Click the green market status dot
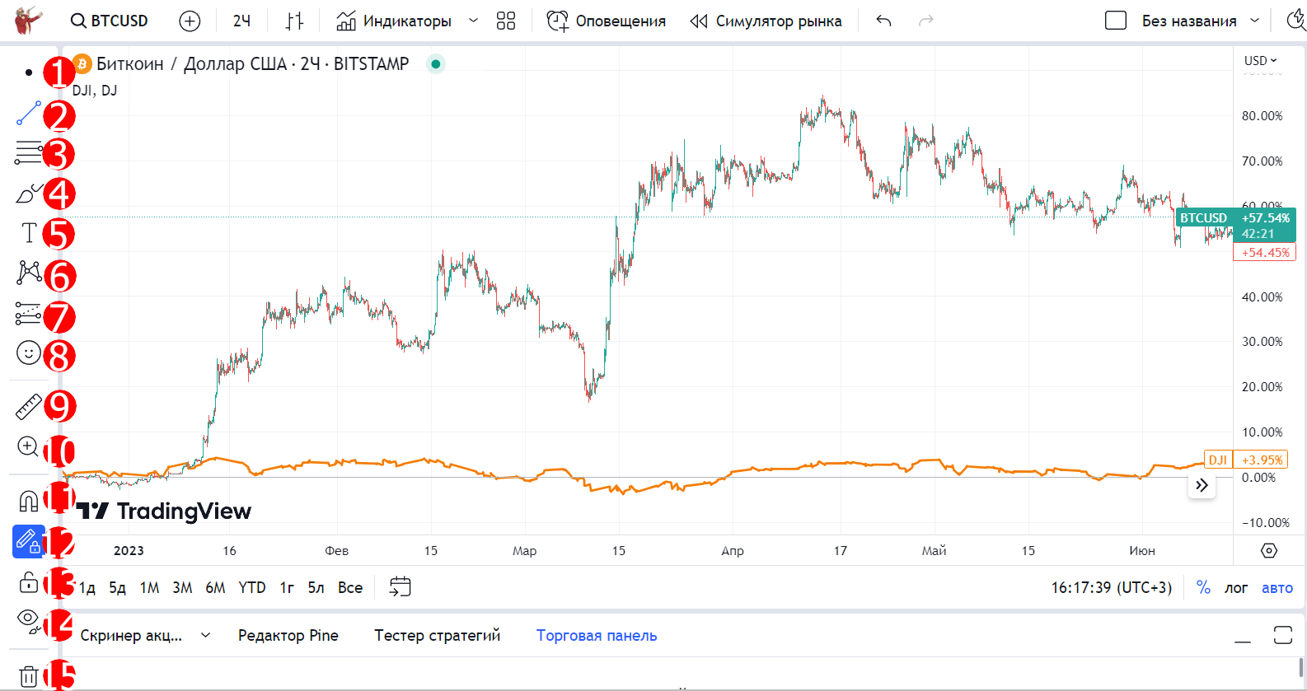The image size is (1307, 691). (x=436, y=63)
